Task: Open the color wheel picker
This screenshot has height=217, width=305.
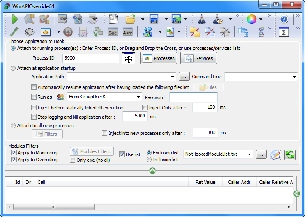Action: 252,19
